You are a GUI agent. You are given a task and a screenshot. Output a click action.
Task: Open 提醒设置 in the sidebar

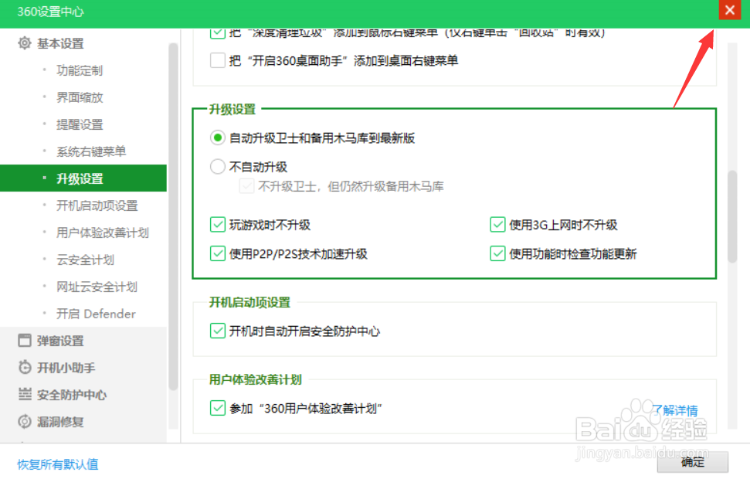click(80, 124)
